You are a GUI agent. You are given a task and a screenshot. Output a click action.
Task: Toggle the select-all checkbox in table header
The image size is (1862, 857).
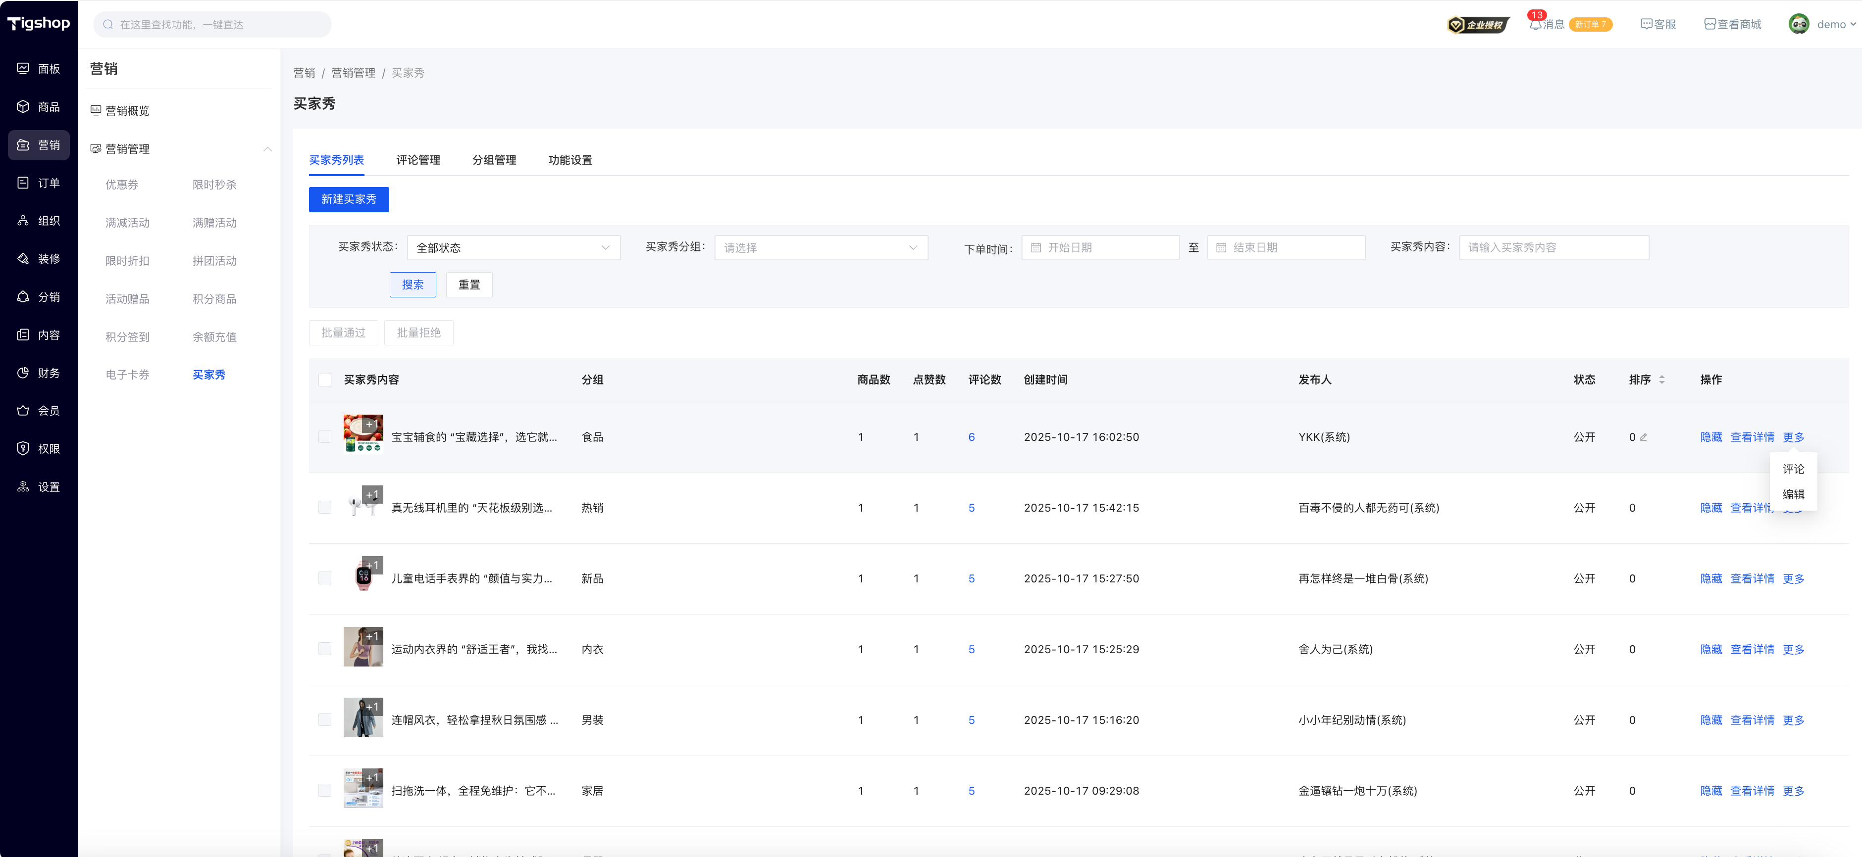click(324, 380)
